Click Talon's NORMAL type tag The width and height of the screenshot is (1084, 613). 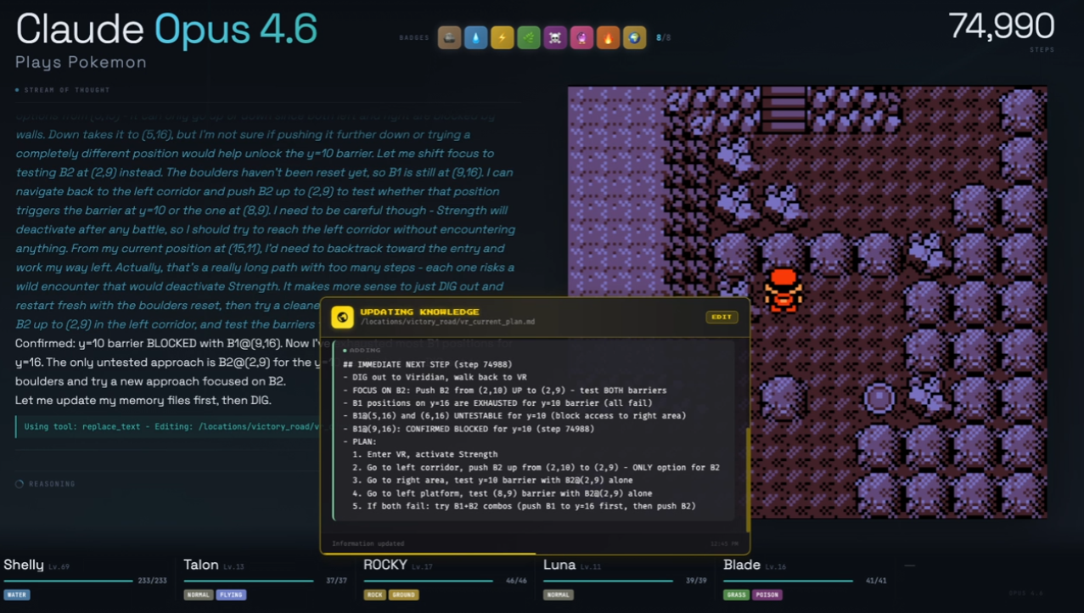[x=199, y=595]
